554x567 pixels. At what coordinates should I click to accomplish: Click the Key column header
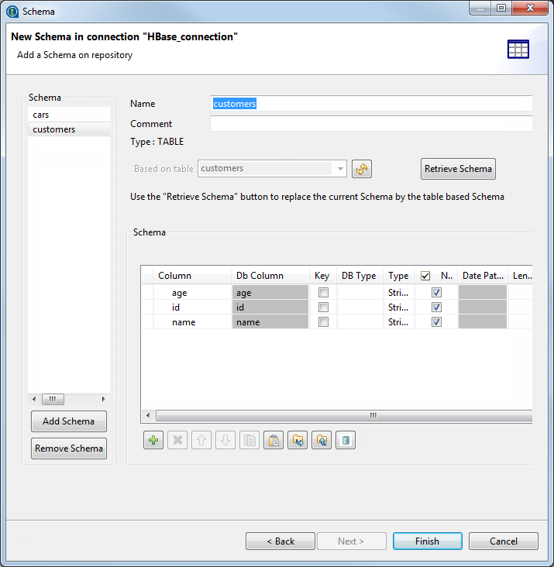322,276
